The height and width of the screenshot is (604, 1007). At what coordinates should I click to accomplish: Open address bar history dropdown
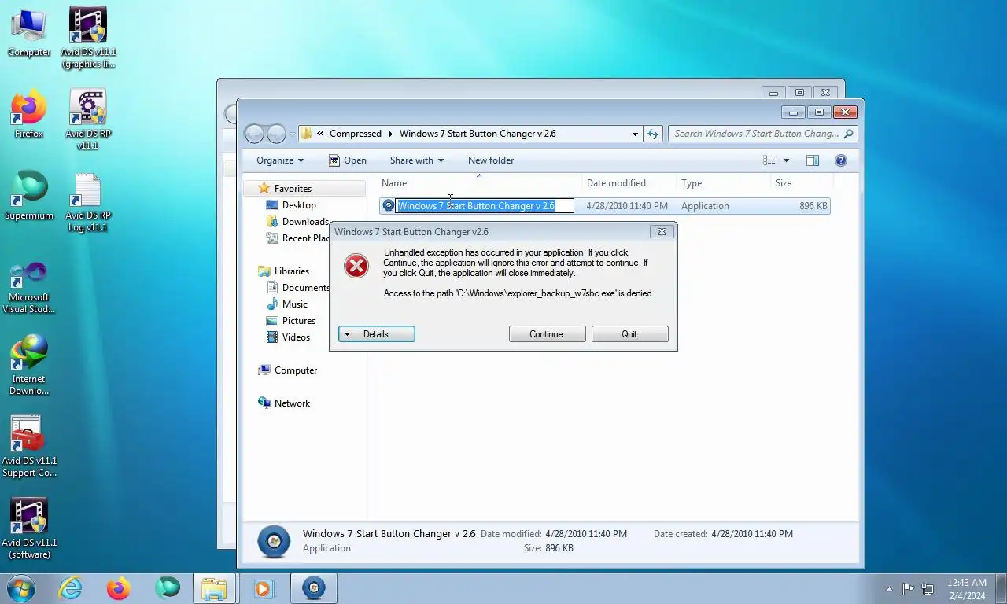635,134
